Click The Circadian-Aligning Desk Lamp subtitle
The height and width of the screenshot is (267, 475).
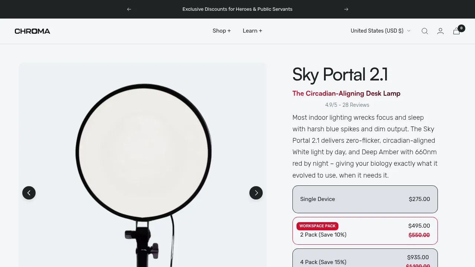point(346,93)
